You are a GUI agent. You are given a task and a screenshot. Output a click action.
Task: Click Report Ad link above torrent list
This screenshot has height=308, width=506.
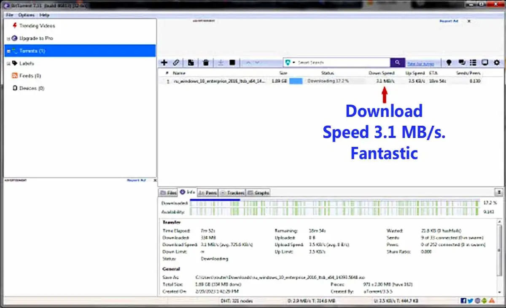coord(448,21)
